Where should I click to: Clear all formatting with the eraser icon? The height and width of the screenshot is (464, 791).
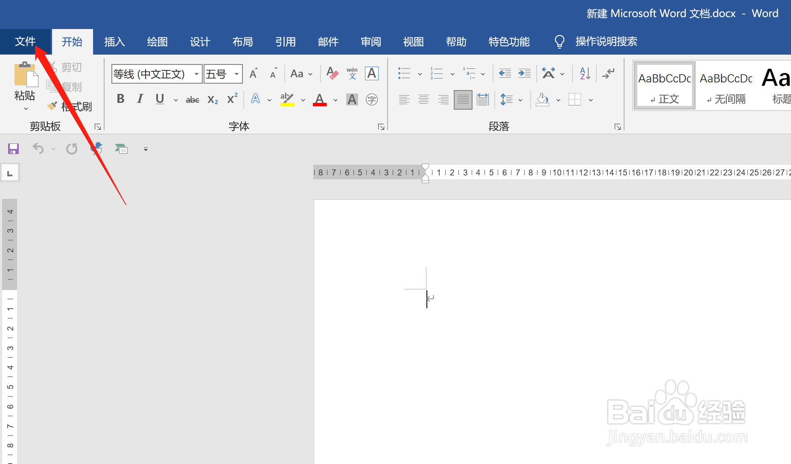coord(332,73)
